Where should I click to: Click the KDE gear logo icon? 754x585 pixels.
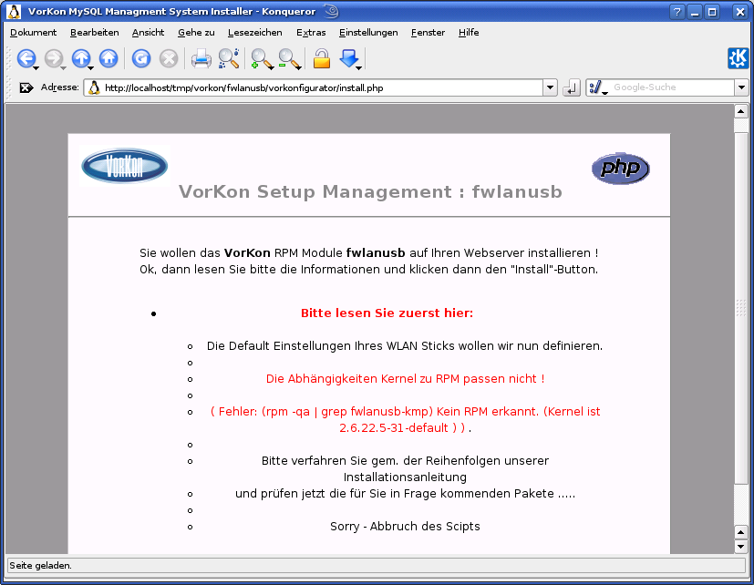[739, 58]
